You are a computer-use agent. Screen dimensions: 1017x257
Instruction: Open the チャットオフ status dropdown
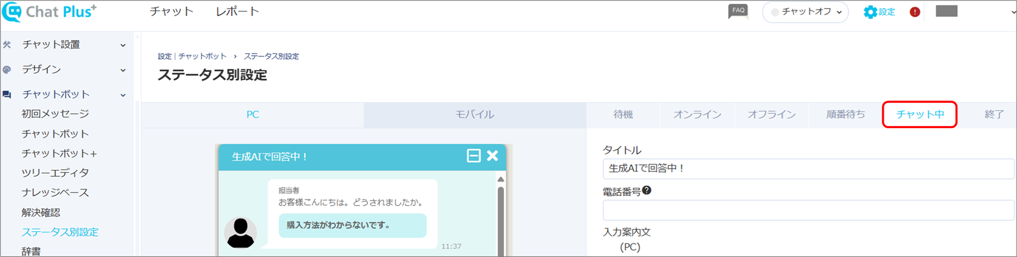(x=806, y=12)
